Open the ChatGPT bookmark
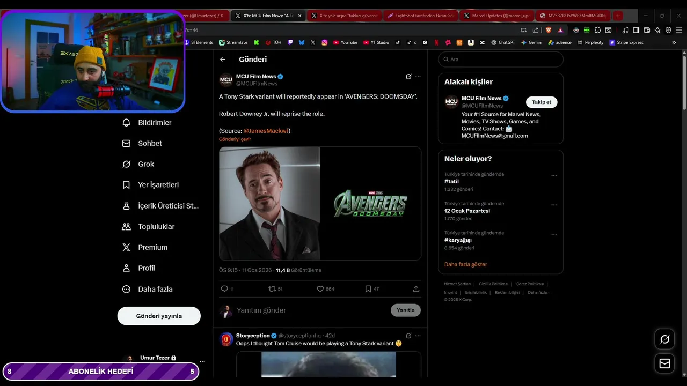This screenshot has height=386, width=687. pyautogui.click(x=503, y=42)
